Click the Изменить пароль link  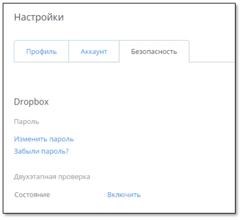coord(44,139)
